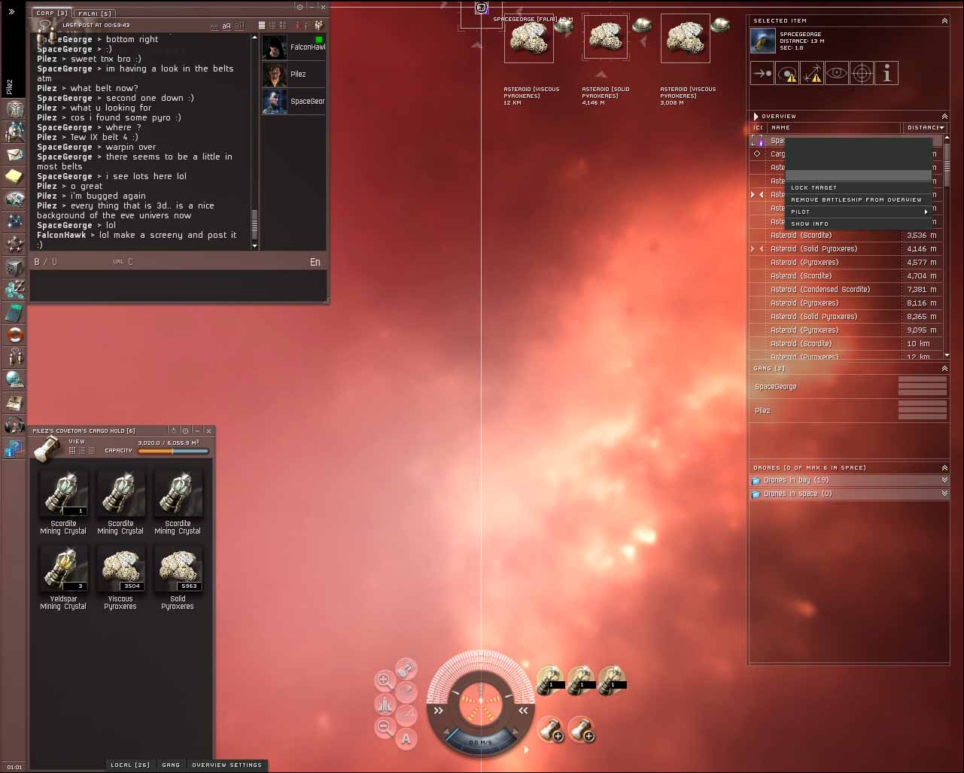Toggle bold 'B' in chat input
Image resolution: width=964 pixels, height=773 pixels.
point(37,262)
